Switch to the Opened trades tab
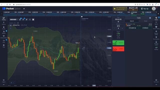The height and width of the screenshot is (90, 160). [132, 21]
